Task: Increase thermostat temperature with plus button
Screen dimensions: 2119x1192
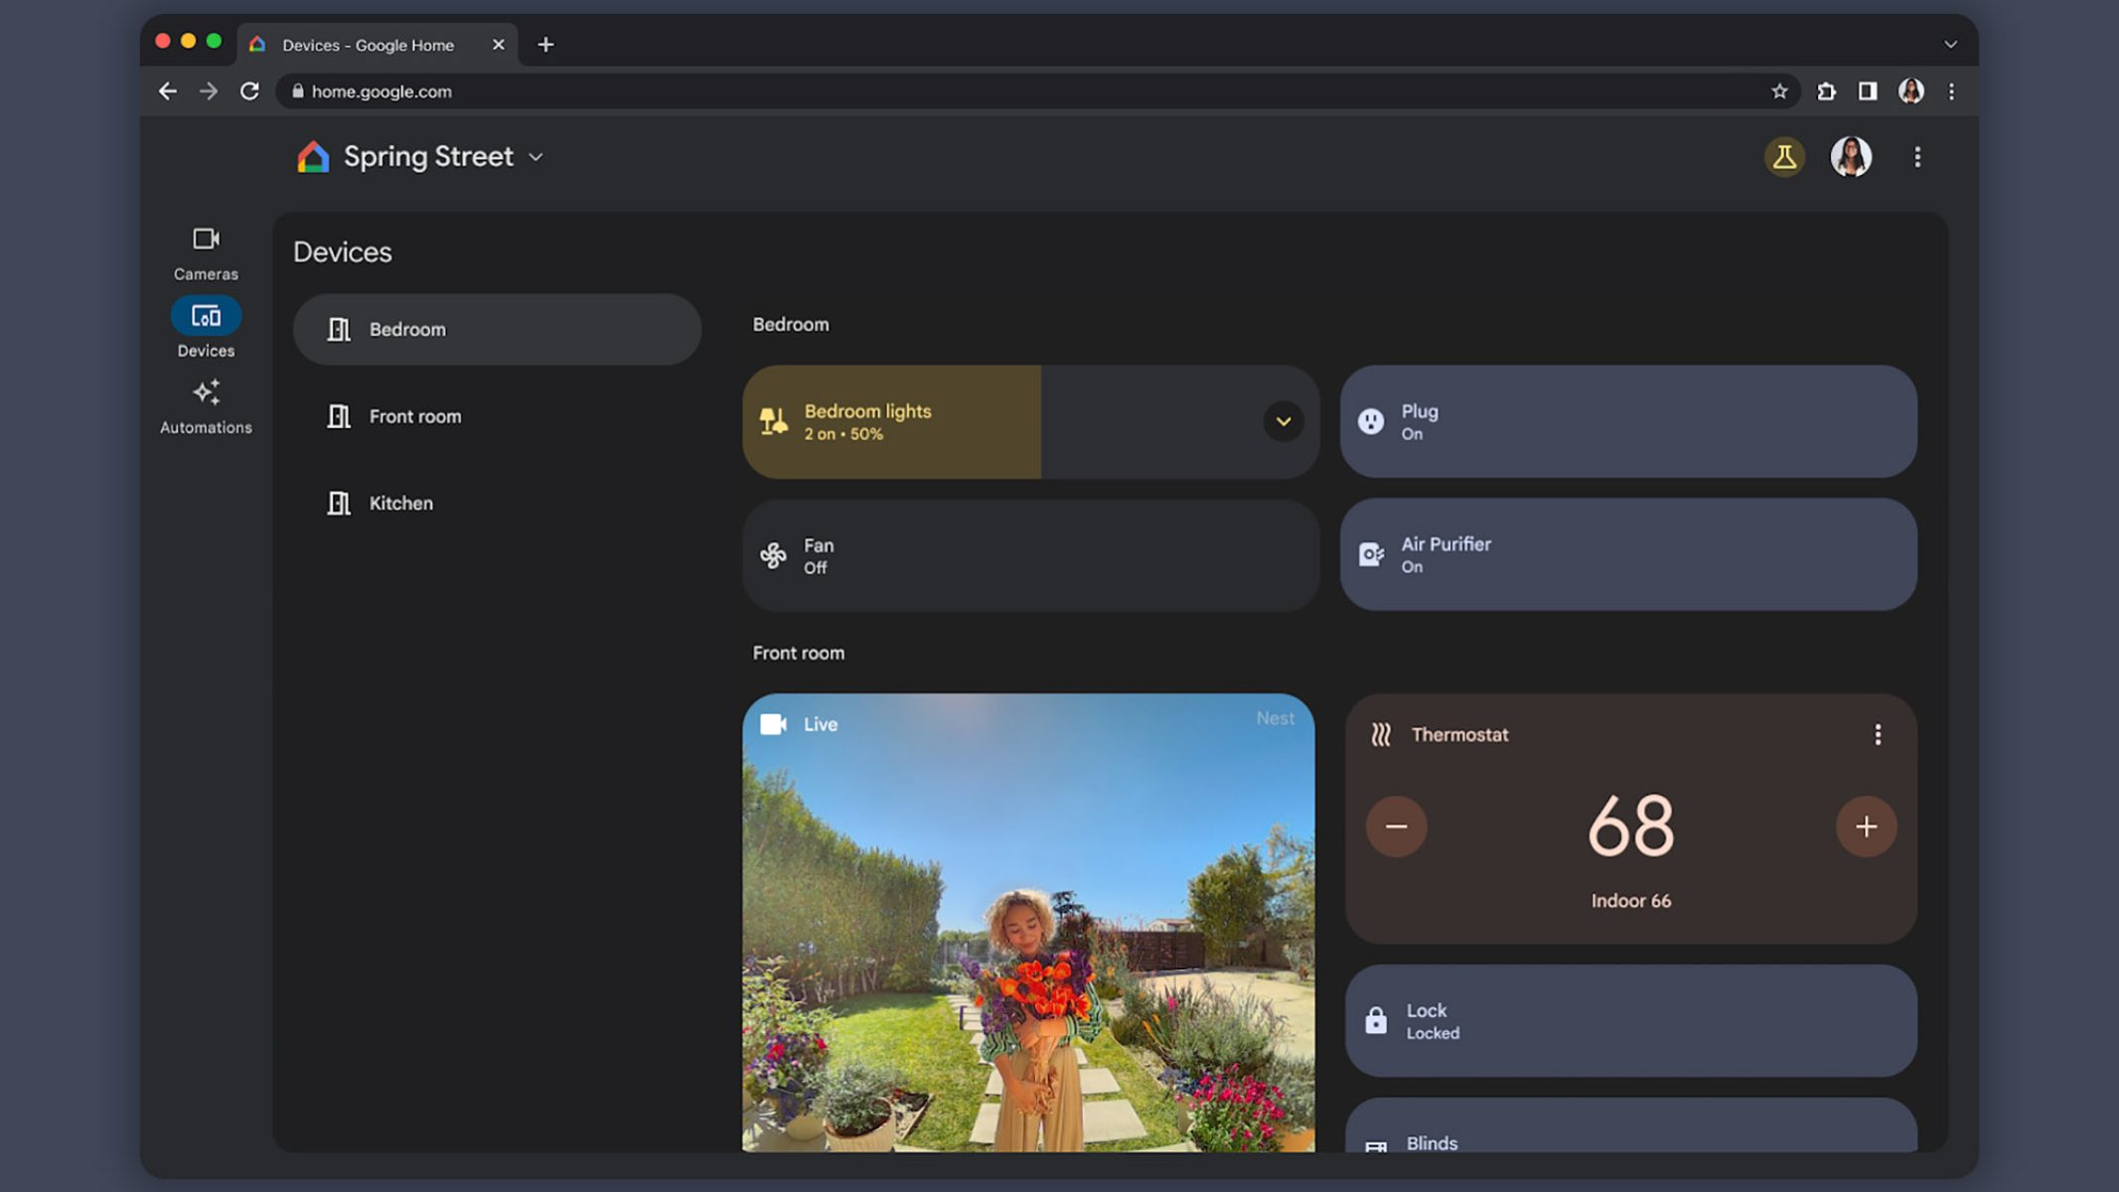Action: [x=1866, y=826]
